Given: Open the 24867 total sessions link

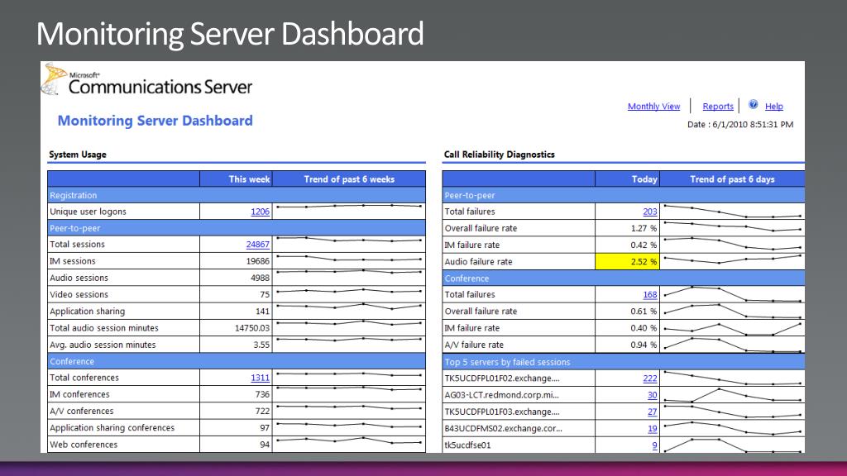Looking at the screenshot, I should click(258, 245).
